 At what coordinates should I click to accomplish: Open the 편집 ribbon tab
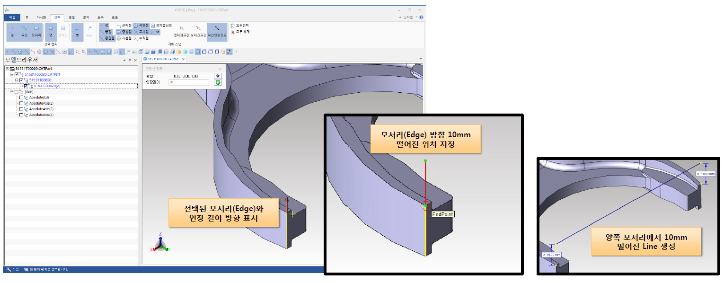click(x=72, y=17)
